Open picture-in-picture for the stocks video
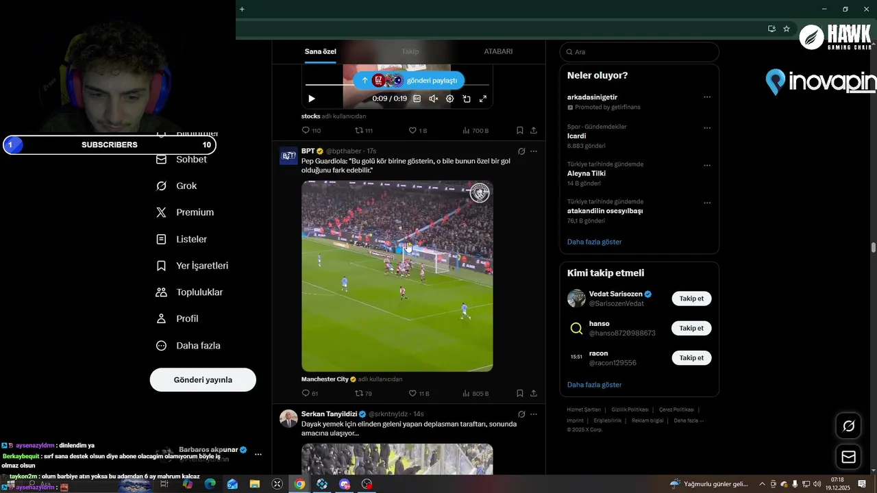Viewport: 877px width, 493px height. 467,99
